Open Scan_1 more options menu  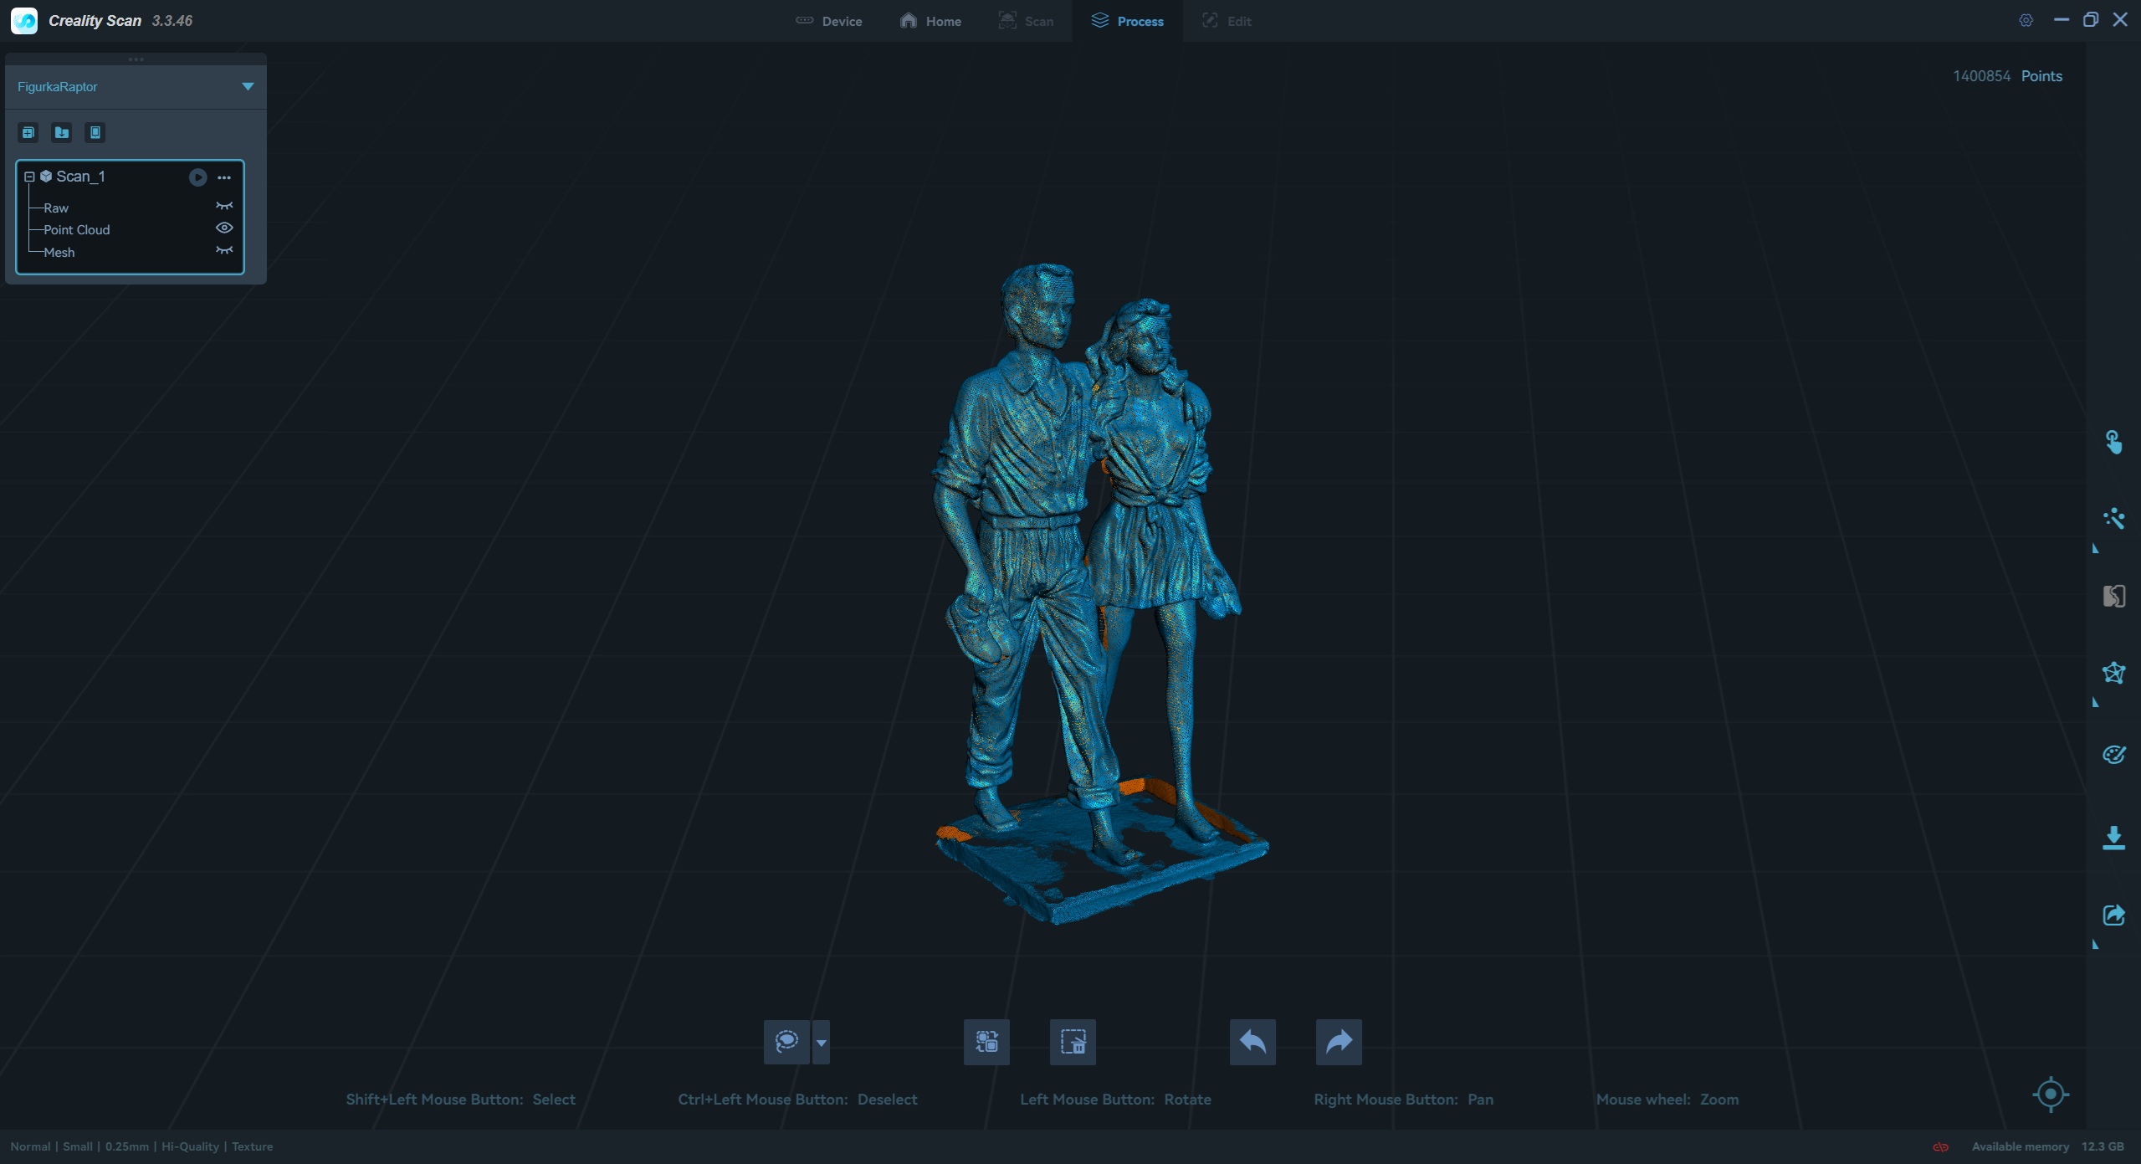click(224, 177)
